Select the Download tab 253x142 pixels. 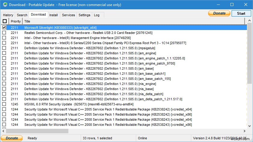(x=39, y=14)
